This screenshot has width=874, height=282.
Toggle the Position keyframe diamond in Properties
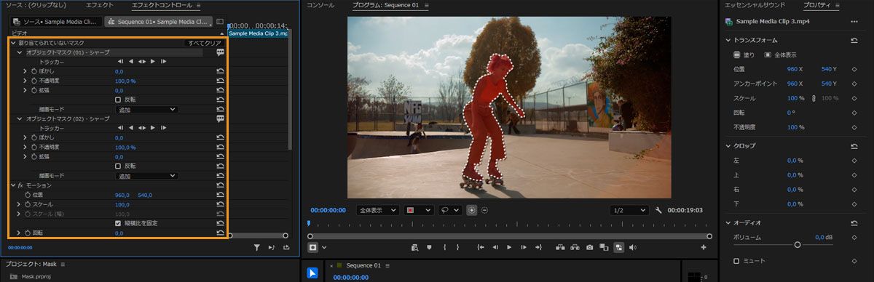tap(854, 69)
